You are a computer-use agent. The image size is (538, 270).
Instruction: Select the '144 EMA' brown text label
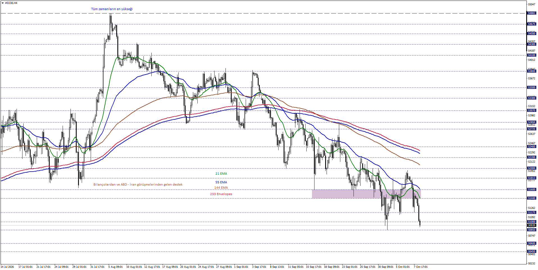tap(221, 188)
